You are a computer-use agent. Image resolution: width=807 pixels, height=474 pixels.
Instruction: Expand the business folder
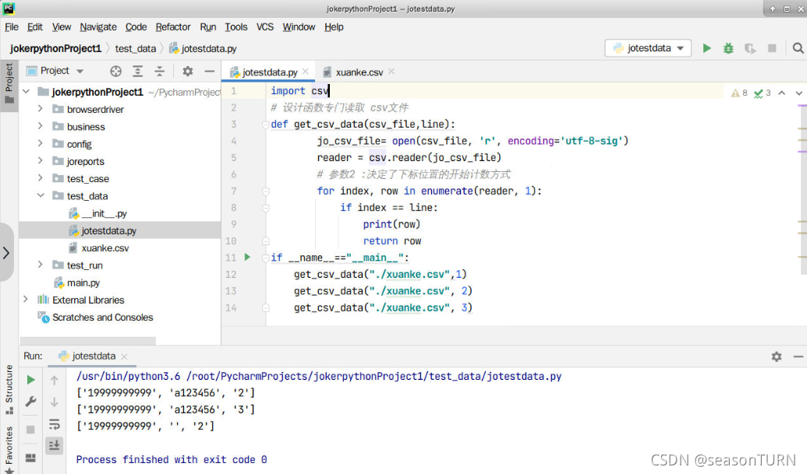point(40,126)
